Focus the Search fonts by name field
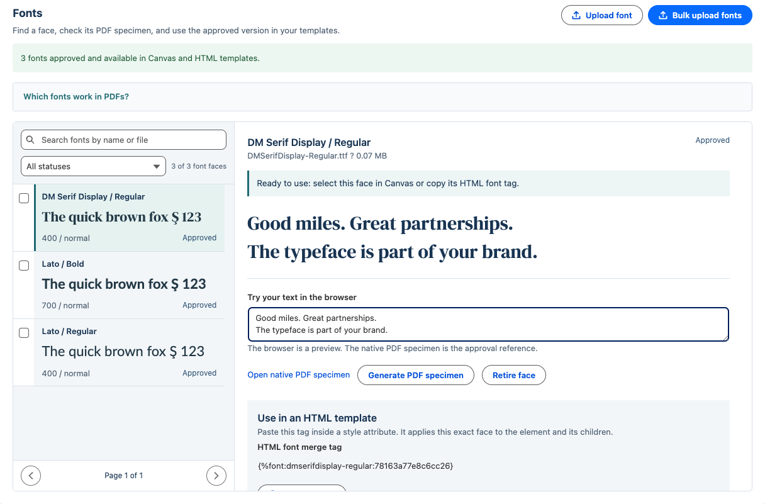This screenshot has width=765, height=504. pos(123,140)
